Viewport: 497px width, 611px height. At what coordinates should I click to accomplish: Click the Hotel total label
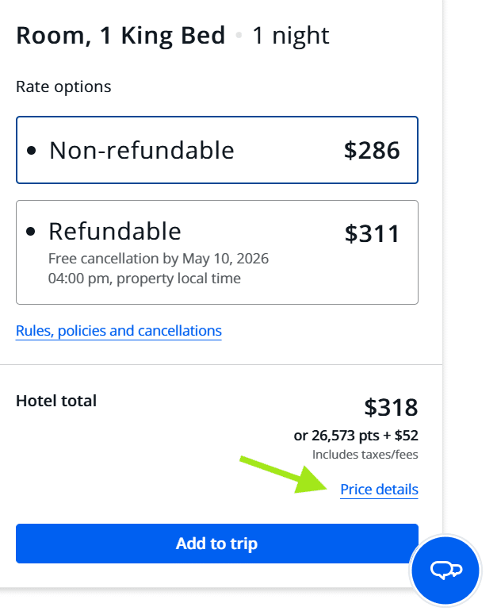click(x=56, y=401)
